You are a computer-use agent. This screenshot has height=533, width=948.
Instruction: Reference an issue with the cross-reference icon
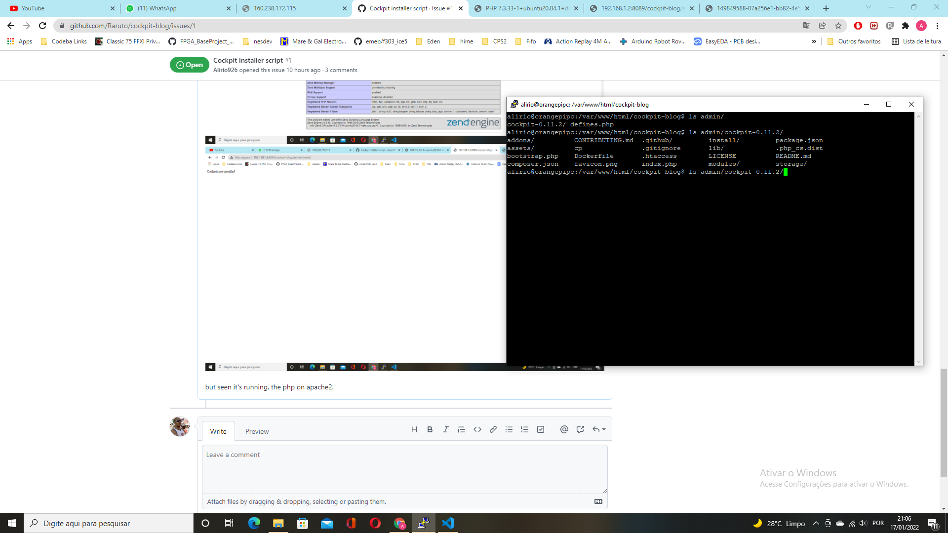click(580, 429)
